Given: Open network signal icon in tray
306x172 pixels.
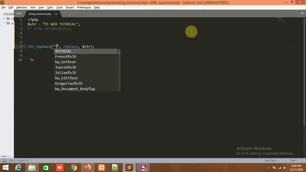Looking at the screenshot, I should [280, 168].
